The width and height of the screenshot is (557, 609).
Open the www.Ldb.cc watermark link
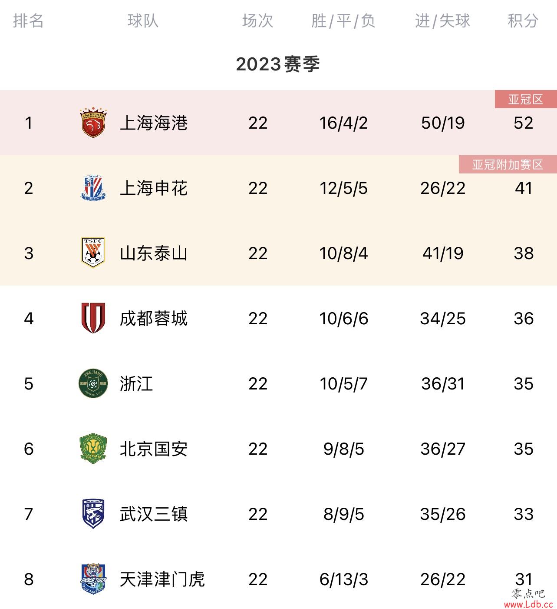pyautogui.click(x=528, y=604)
